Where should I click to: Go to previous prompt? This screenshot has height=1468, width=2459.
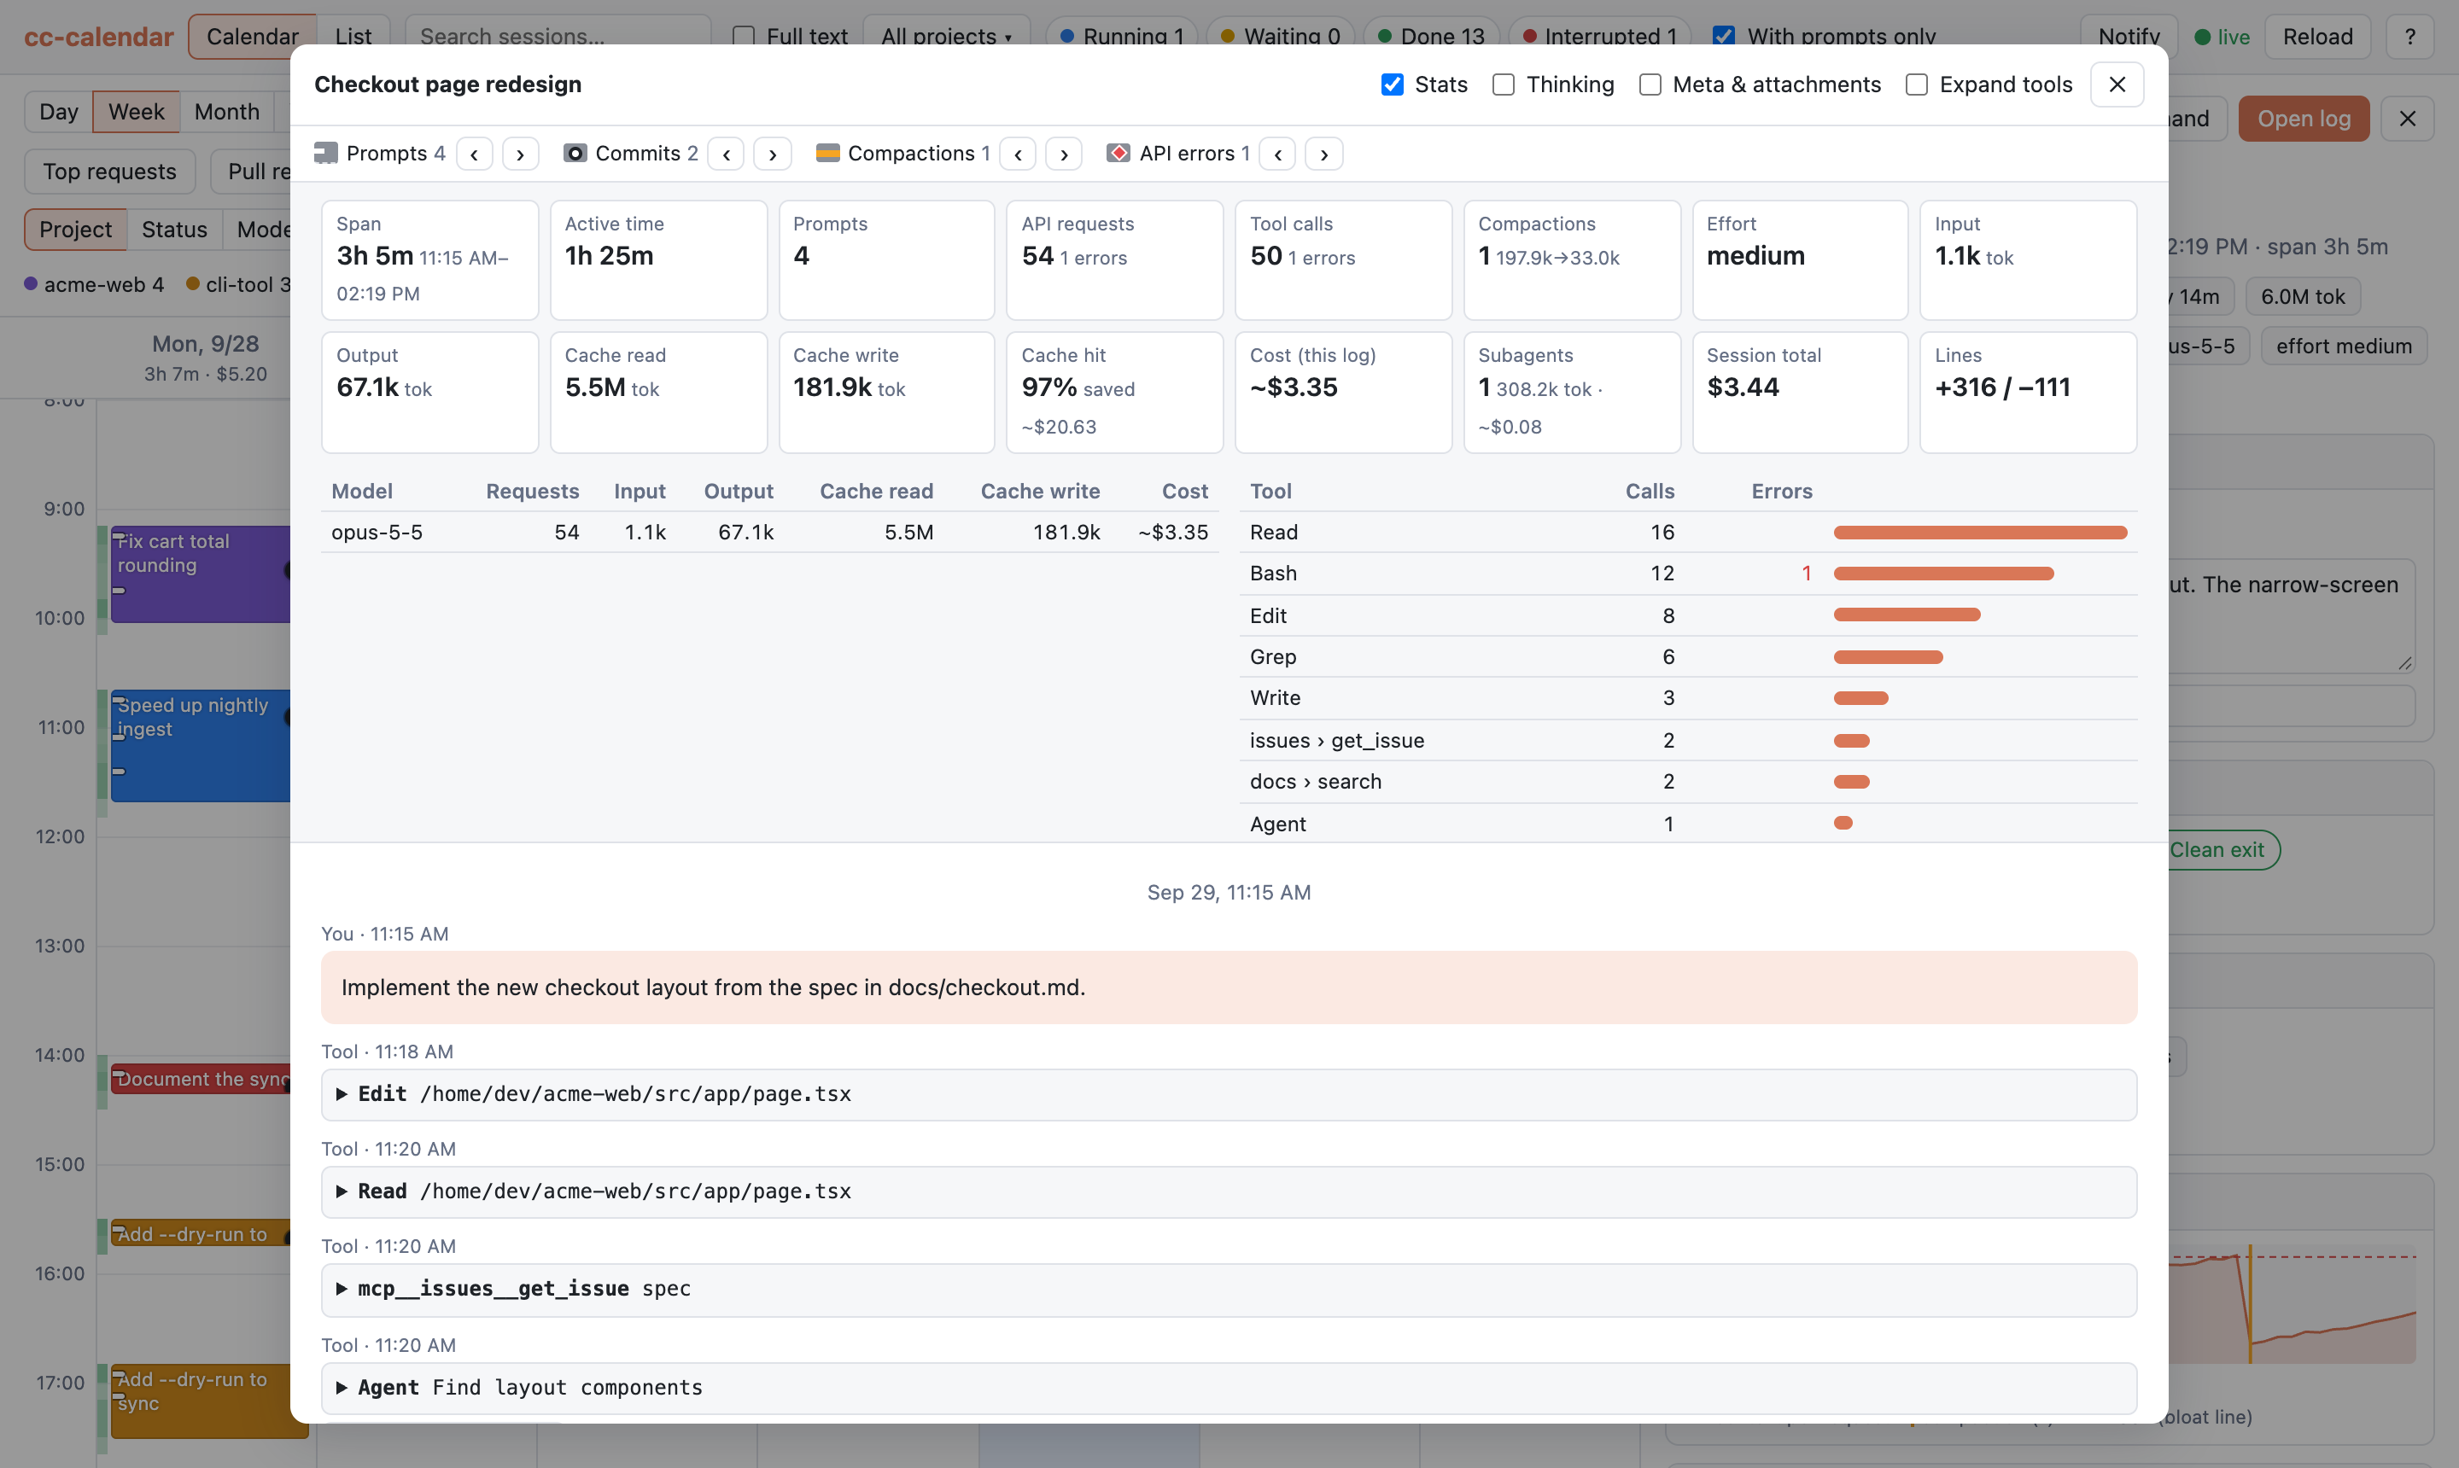[474, 154]
